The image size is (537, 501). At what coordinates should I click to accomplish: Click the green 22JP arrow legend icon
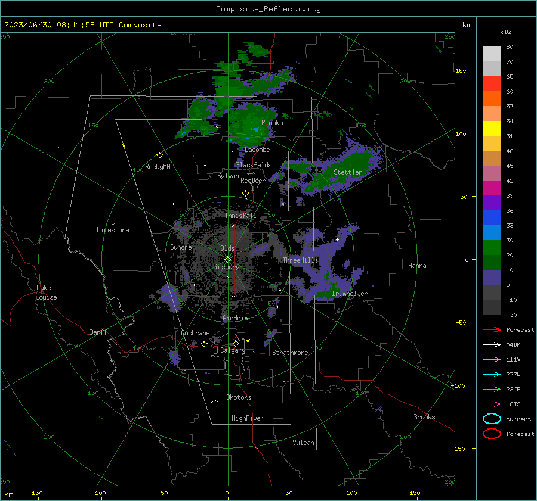point(492,389)
